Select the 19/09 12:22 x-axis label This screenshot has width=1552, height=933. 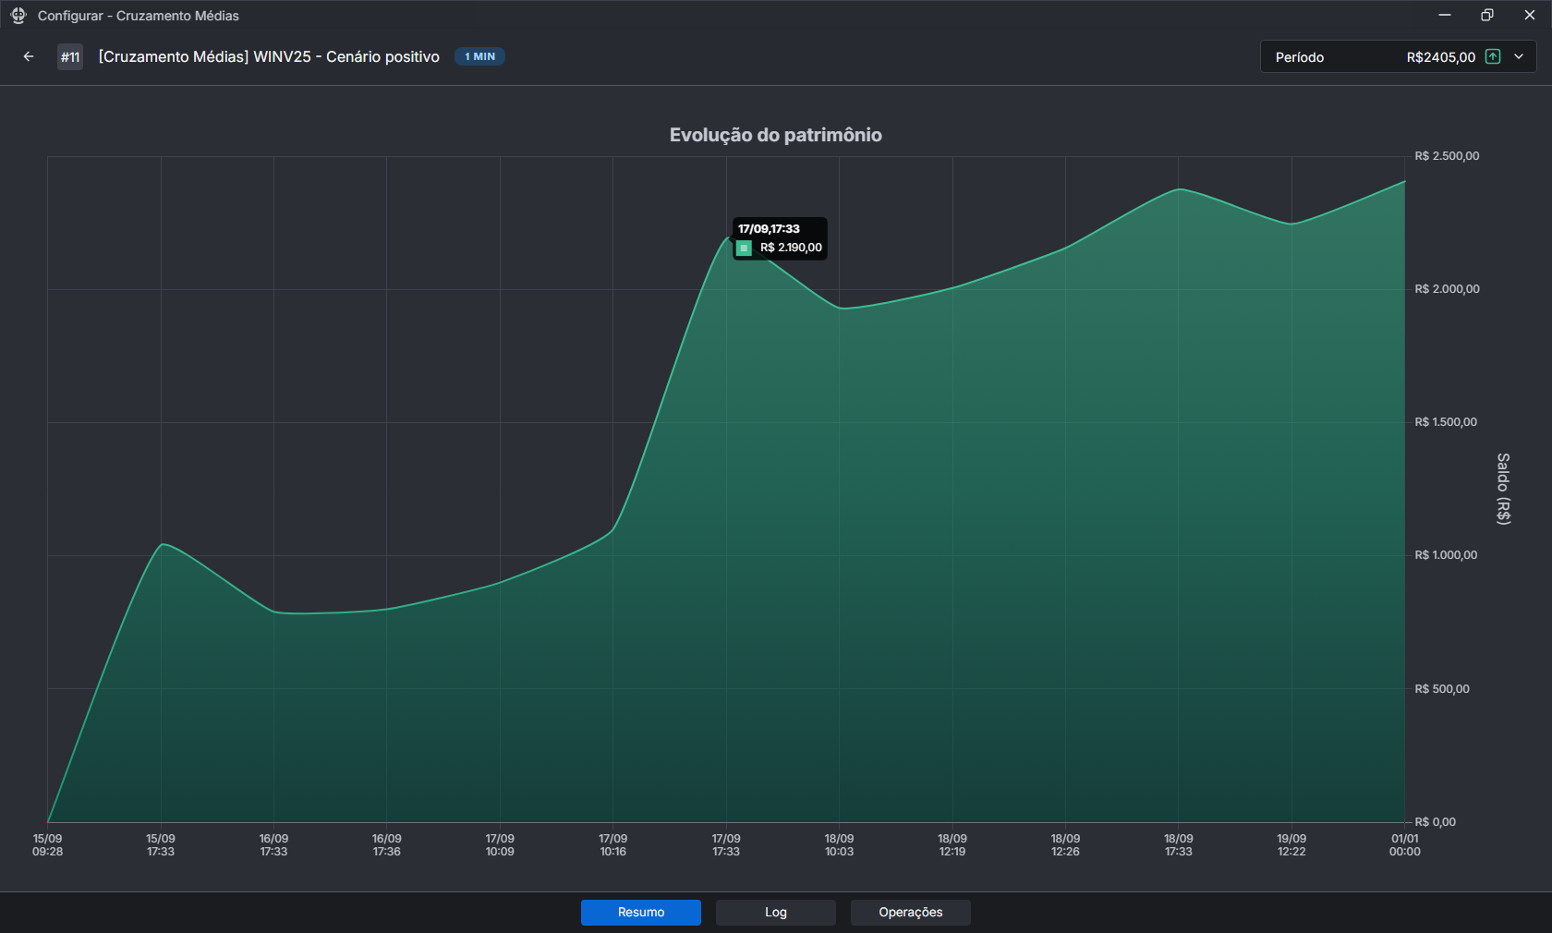point(1291,845)
